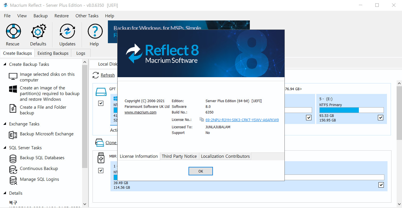Click the left panel scroll down arrow
The width and height of the screenshot is (402, 208).
(x=85, y=204)
